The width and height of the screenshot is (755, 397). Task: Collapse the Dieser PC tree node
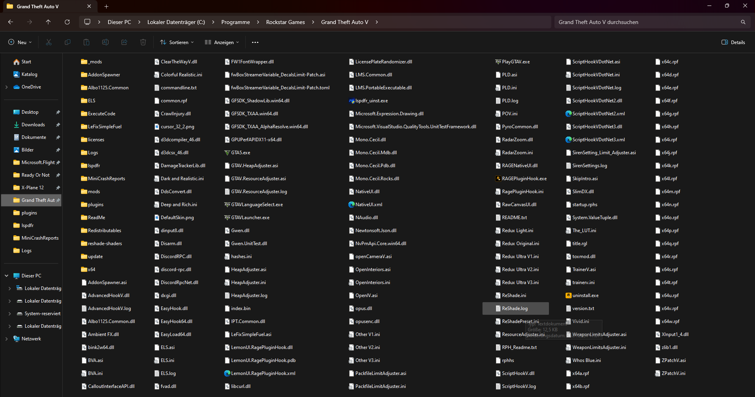point(7,276)
